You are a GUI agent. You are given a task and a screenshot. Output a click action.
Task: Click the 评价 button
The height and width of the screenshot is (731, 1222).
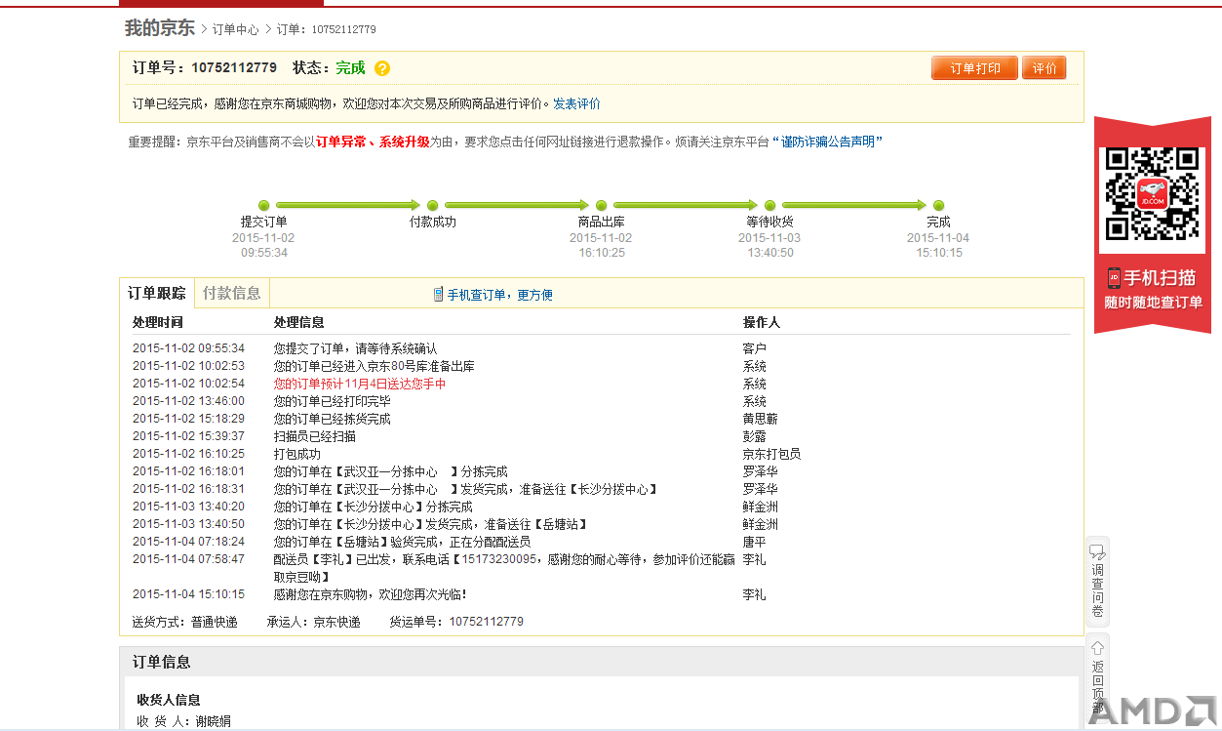pyautogui.click(x=1045, y=68)
